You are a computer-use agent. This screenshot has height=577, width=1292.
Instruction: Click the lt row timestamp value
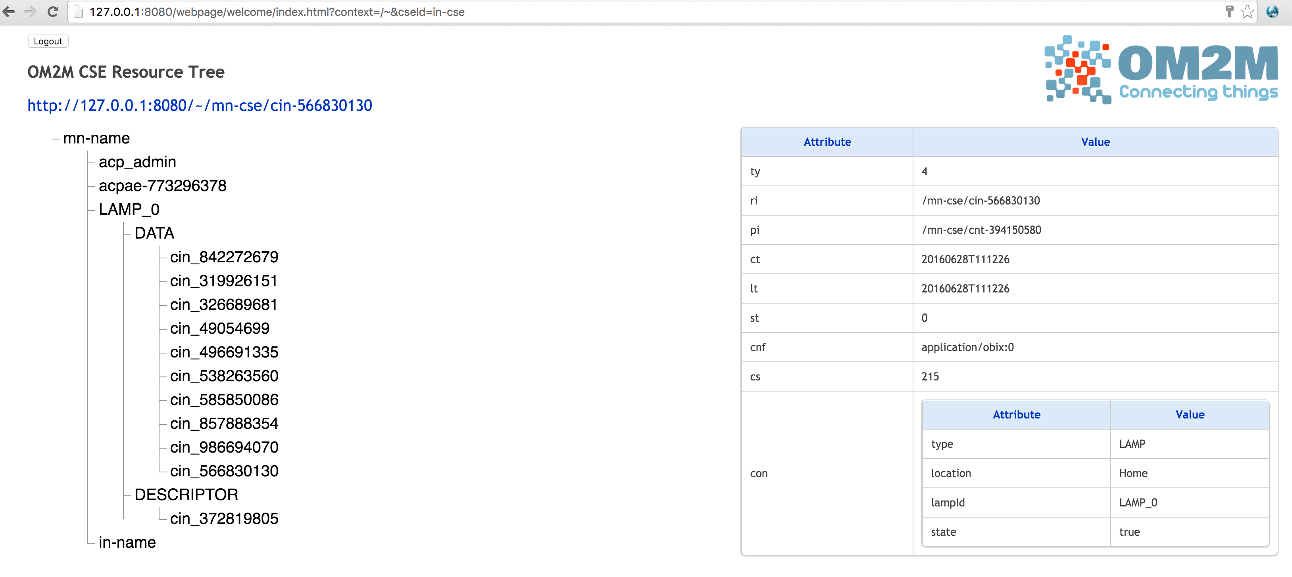pyautogui.click(x=965, y=289)
